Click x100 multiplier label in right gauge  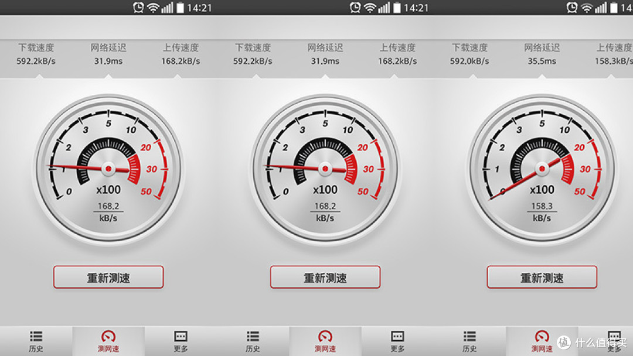coord(542,190)
